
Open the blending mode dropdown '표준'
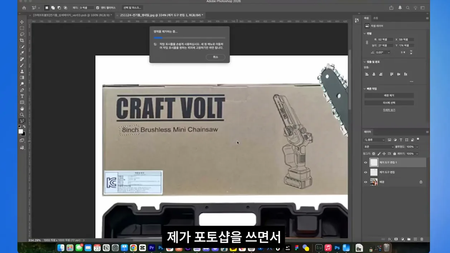(378, 147)
